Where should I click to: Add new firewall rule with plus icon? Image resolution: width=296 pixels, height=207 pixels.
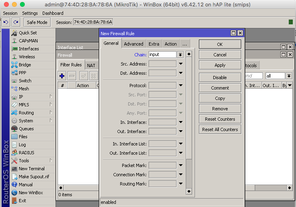click(x=62, y=76)
